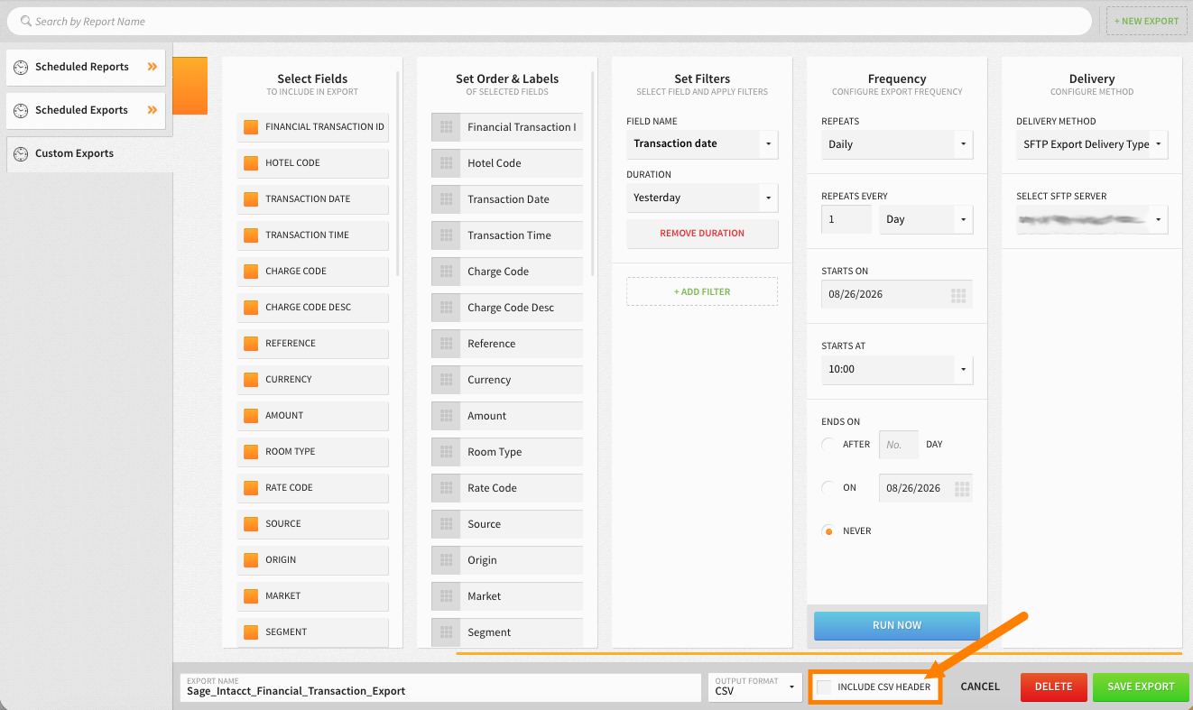The height and width of the screenshot is (710, 1193).
Task: Open the Output Format dropdown set to CSV
Action: (755, 687)
